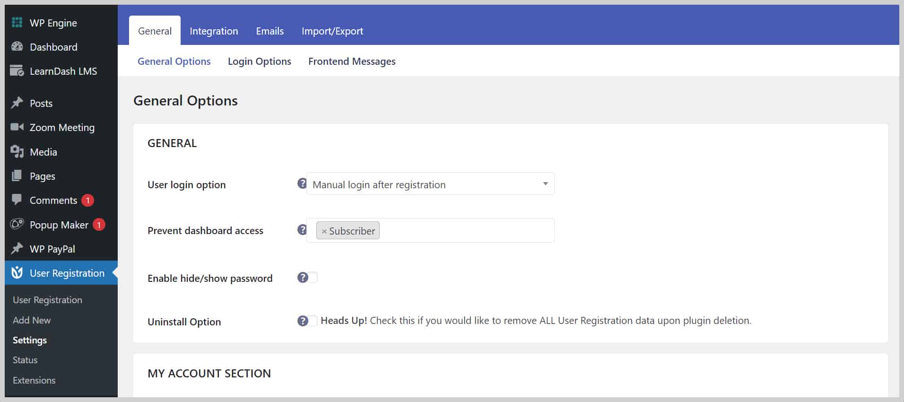Remove the Subscriber tag via its x

(324, 231)
